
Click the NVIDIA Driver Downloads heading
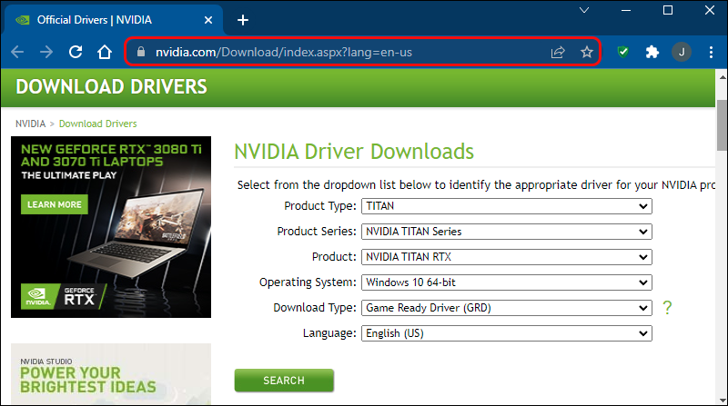tap(354, 152)
